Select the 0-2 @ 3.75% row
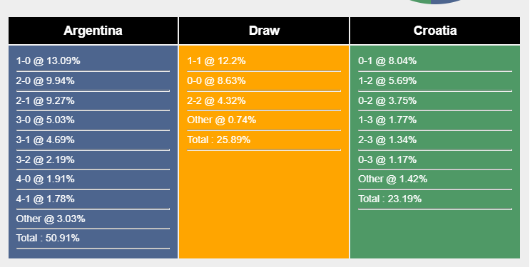The width and height of the screenshot is (530, 267). [435, 100]
